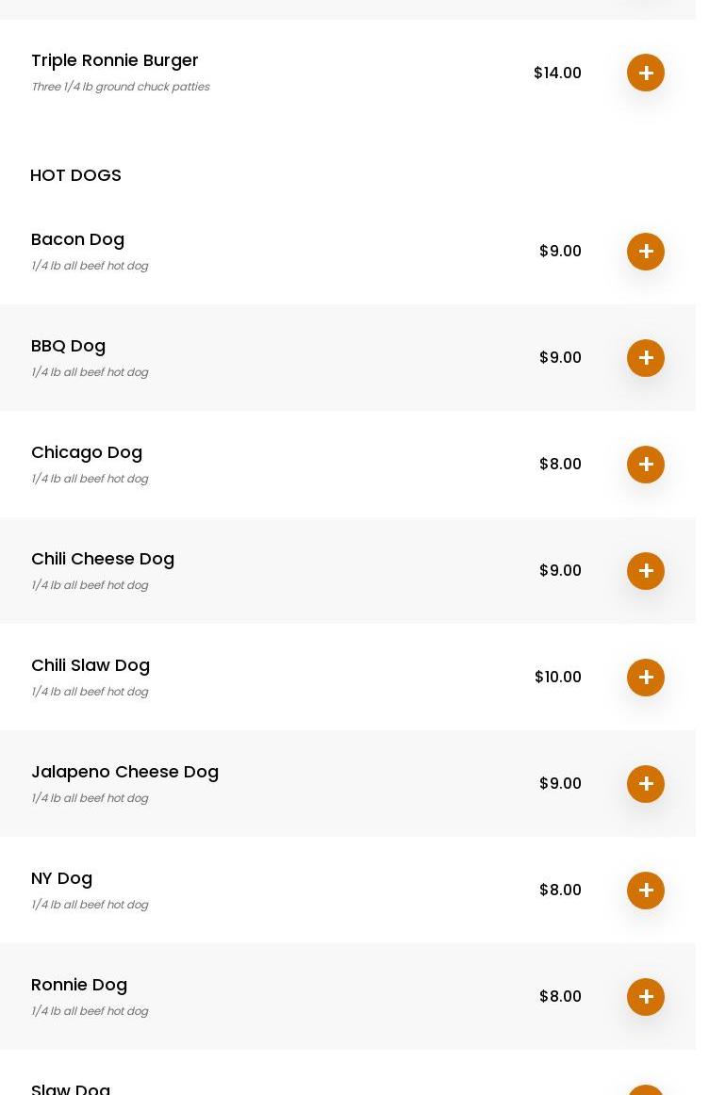View Chili Cheese Dog details
This screenshot has width=726, height=1095.
pos(103,559)
